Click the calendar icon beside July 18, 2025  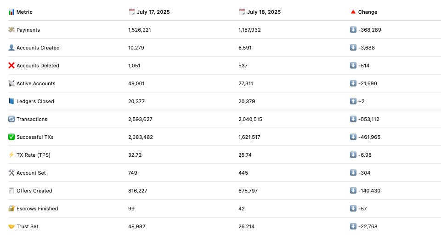point(242,12)
